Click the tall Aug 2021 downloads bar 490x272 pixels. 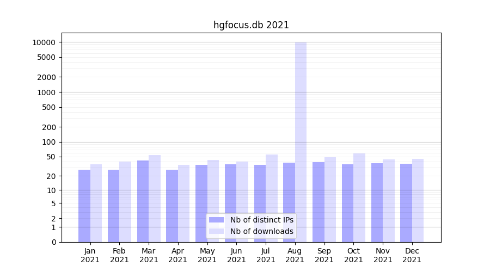point(301,131)
